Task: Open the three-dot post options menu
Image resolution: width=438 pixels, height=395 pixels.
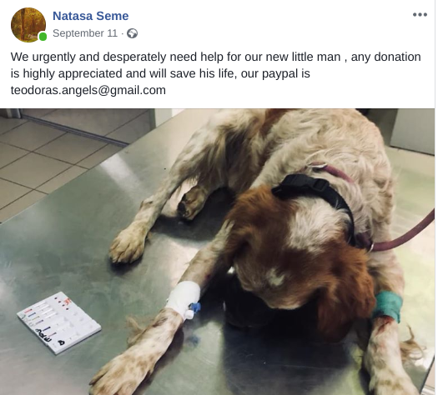Action: (420, 14)
